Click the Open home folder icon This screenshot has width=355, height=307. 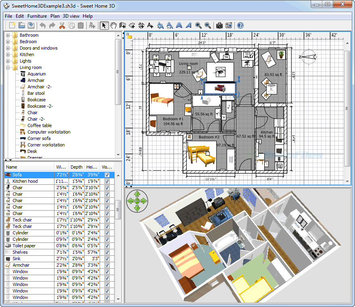22,25
